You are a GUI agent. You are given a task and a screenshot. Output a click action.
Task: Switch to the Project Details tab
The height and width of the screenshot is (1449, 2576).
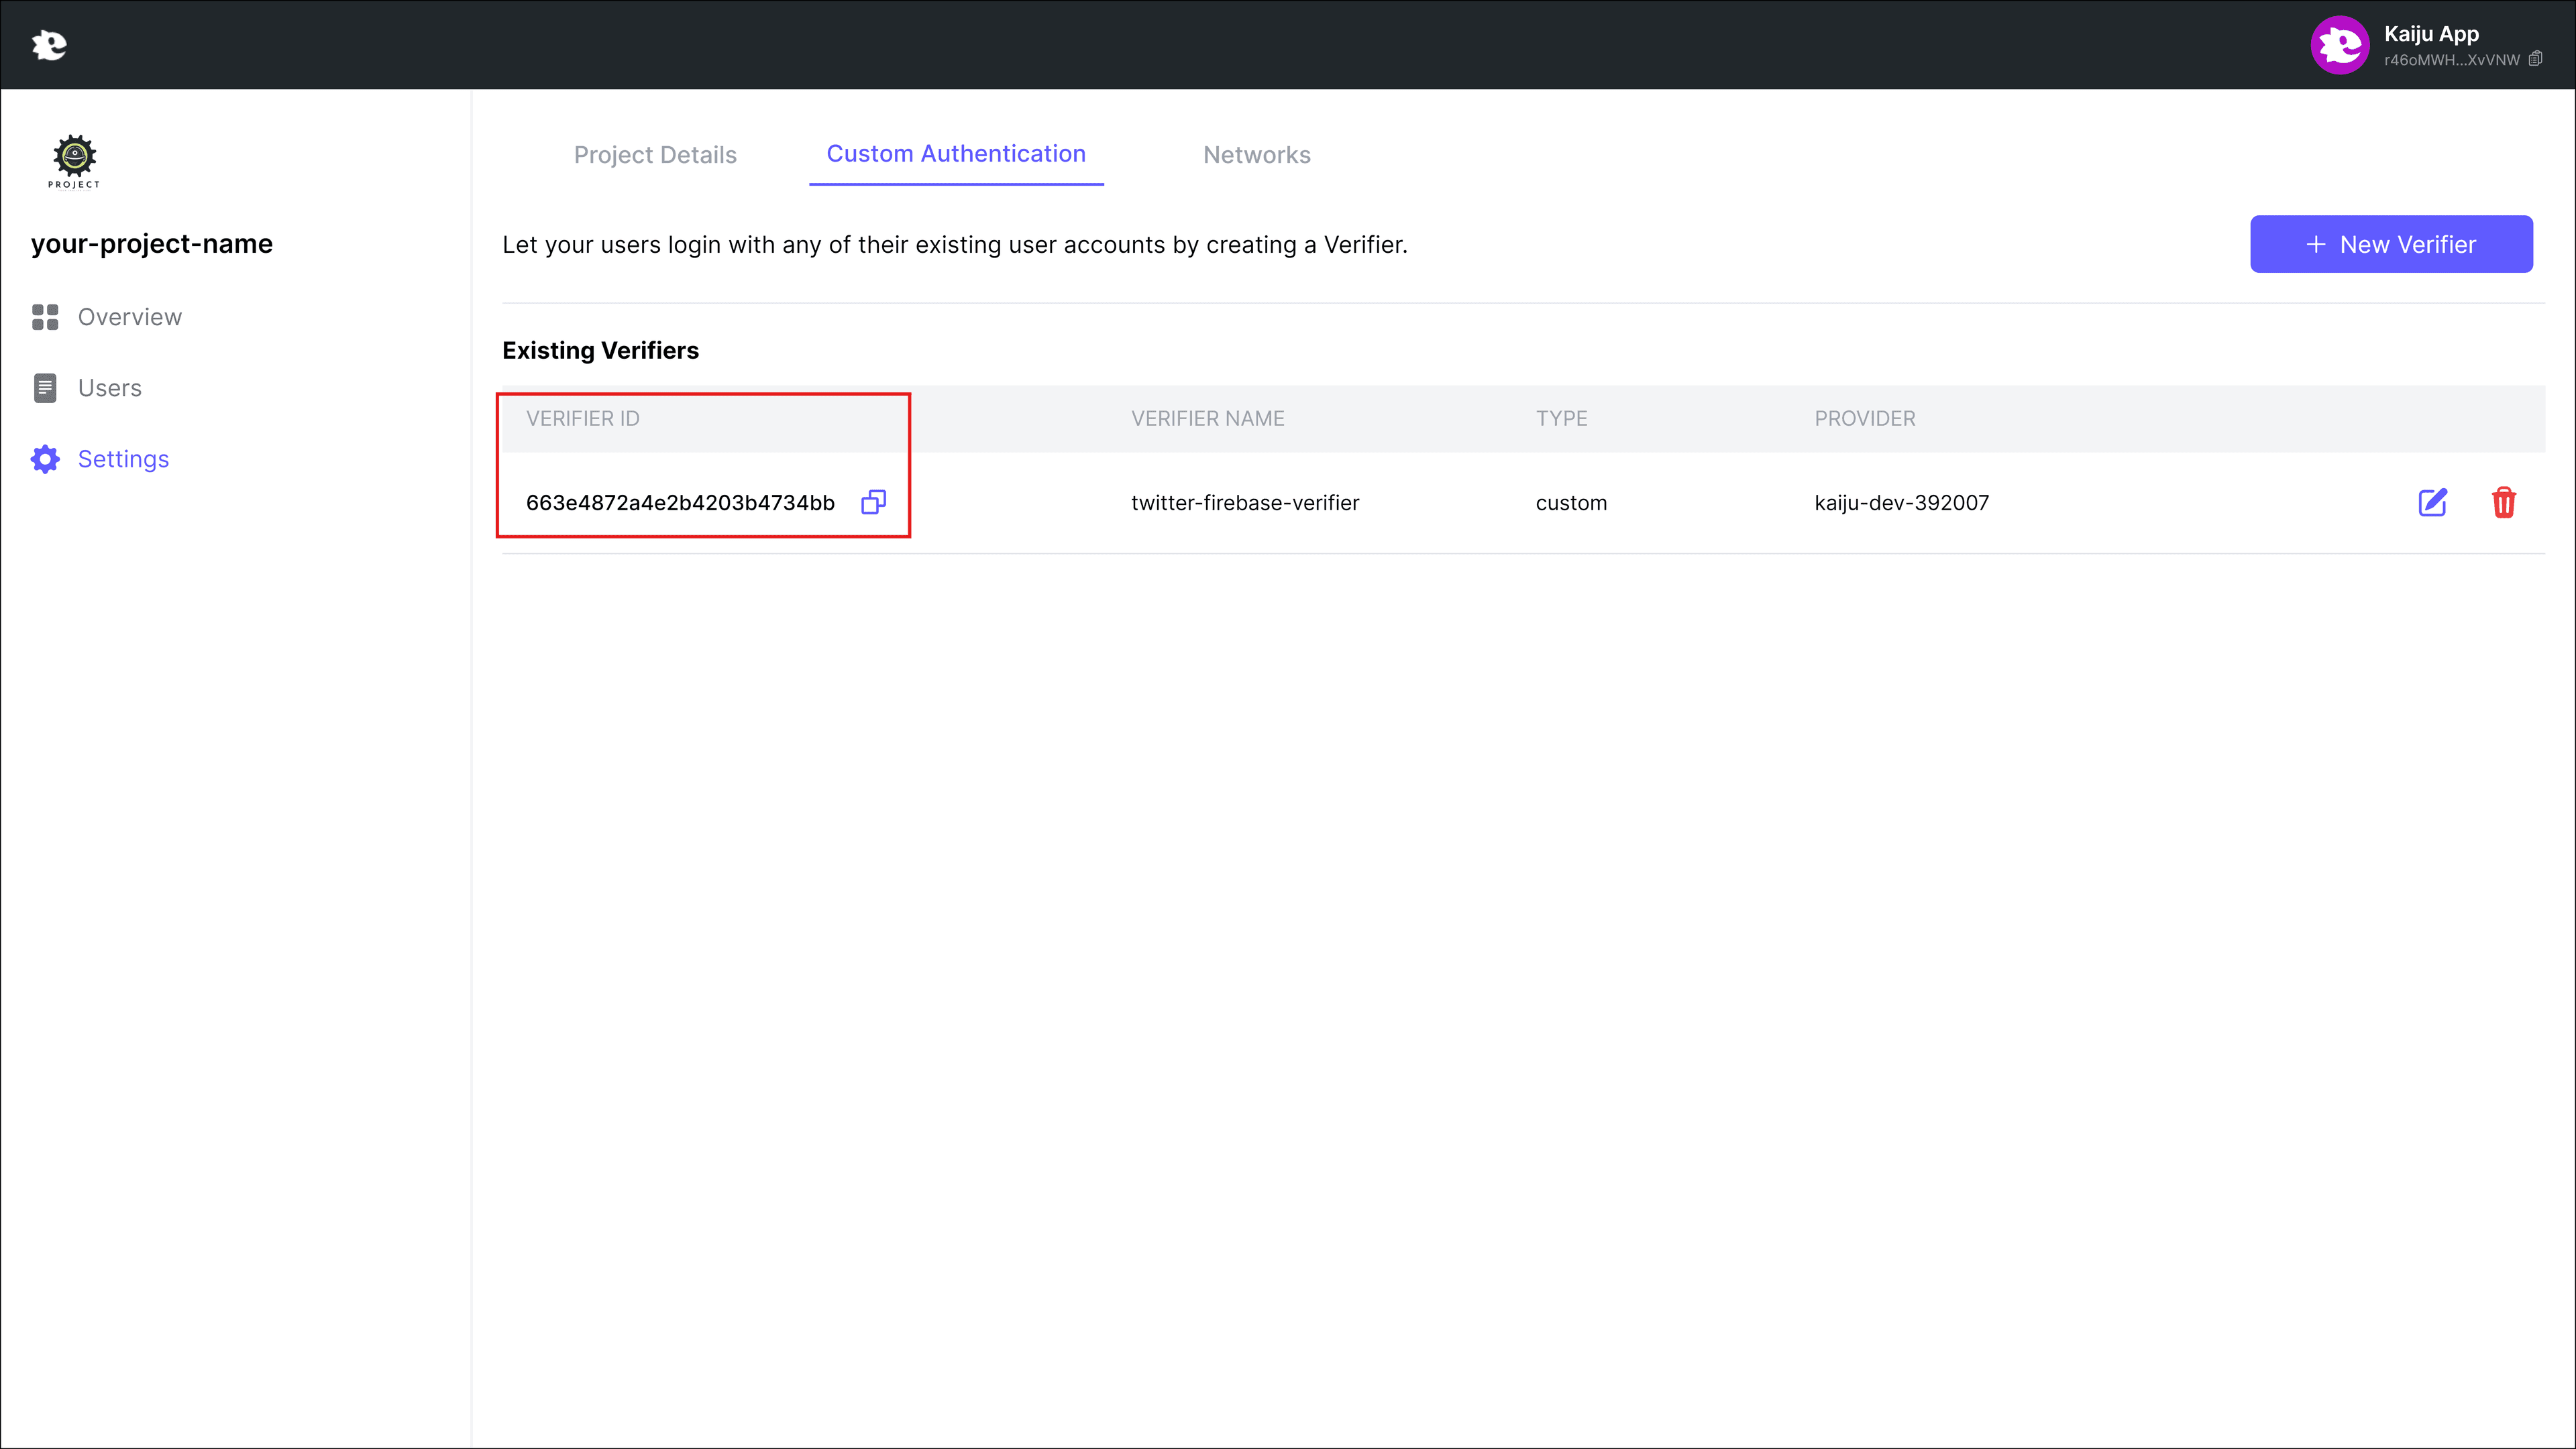[655, 155]
